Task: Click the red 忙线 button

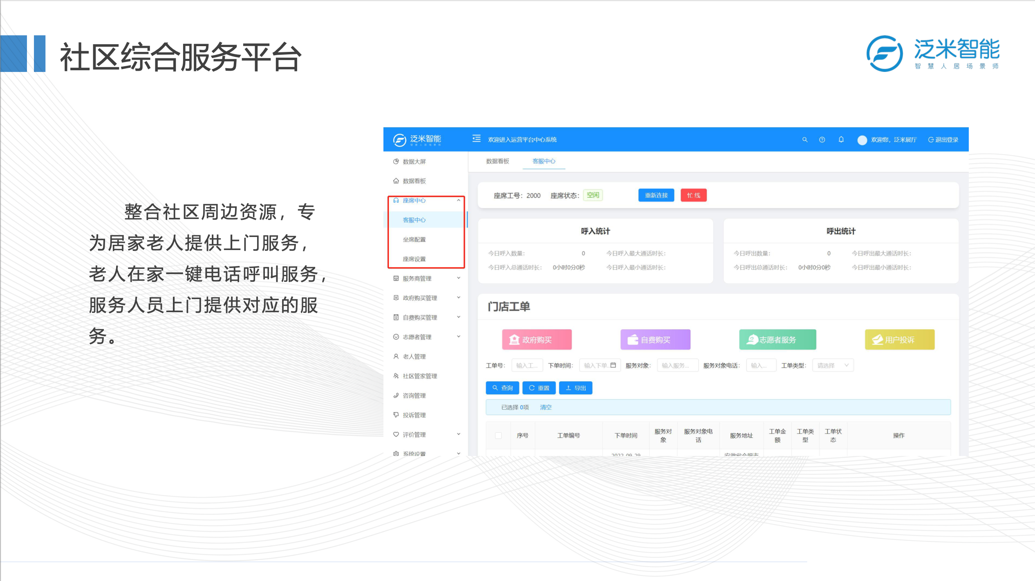Action: coord(694,195)
